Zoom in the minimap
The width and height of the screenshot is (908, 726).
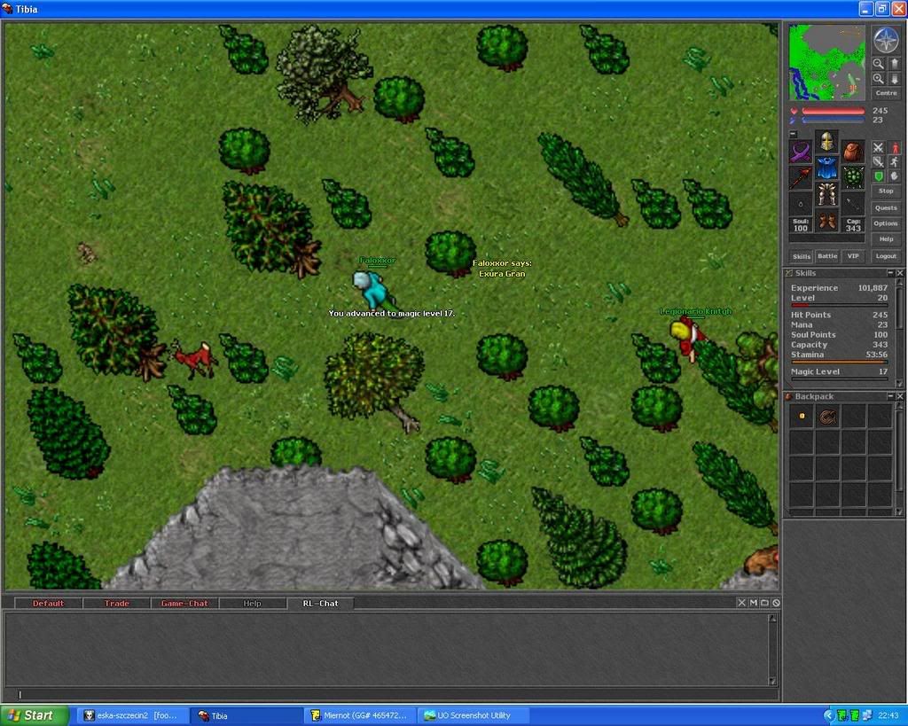point(879,78)
